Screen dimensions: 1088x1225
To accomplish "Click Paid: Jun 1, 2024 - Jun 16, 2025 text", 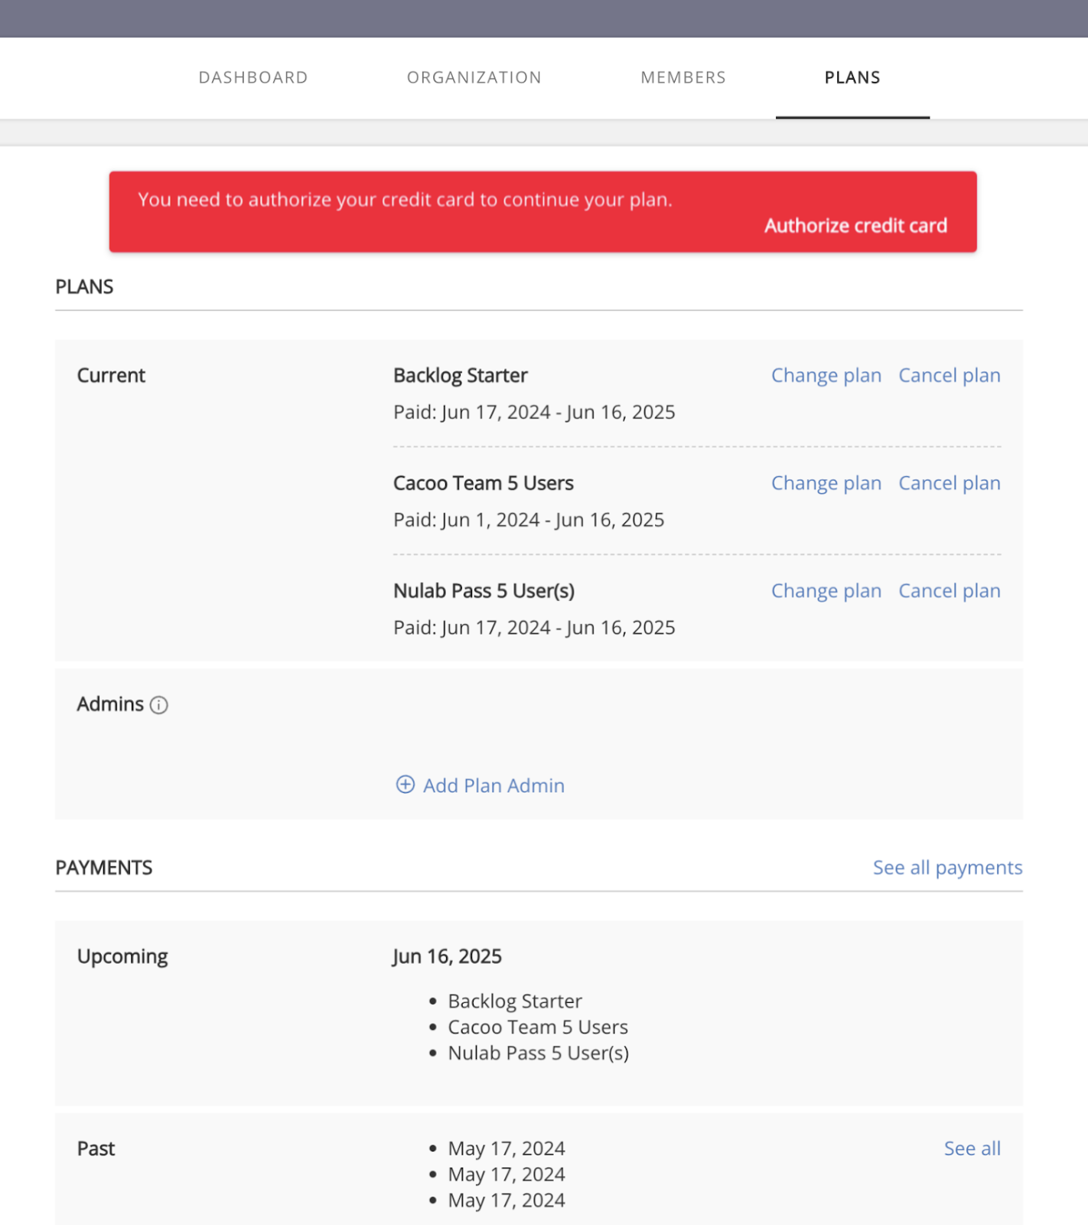I will (x=529, y=520).
